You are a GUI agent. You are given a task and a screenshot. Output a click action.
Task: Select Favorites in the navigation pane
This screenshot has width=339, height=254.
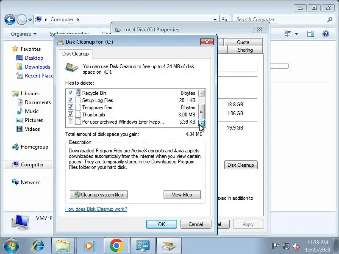pyautogui.click(x=31, y=49)
